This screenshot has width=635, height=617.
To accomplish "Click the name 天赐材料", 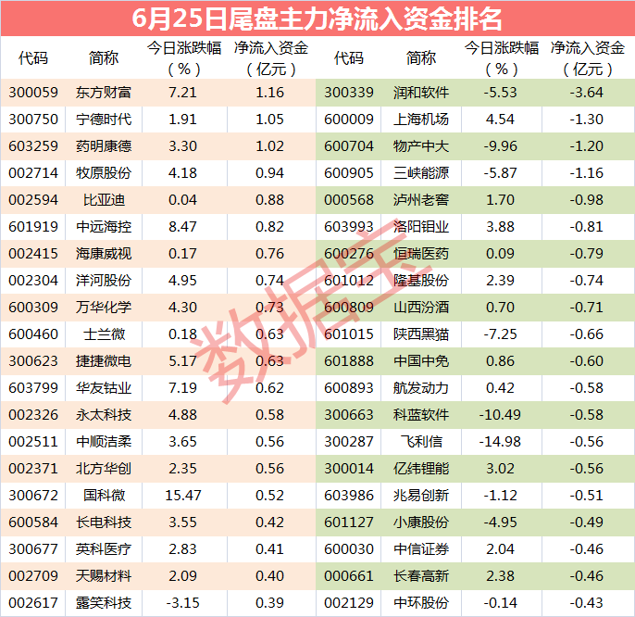I will pyautogui.click(x=104, y=575).
